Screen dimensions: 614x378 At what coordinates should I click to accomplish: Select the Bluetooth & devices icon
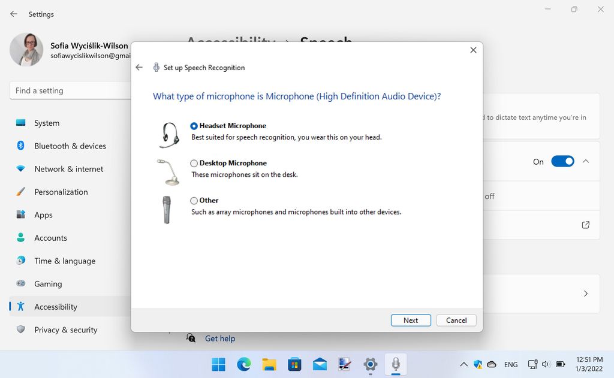click(20, 146)
